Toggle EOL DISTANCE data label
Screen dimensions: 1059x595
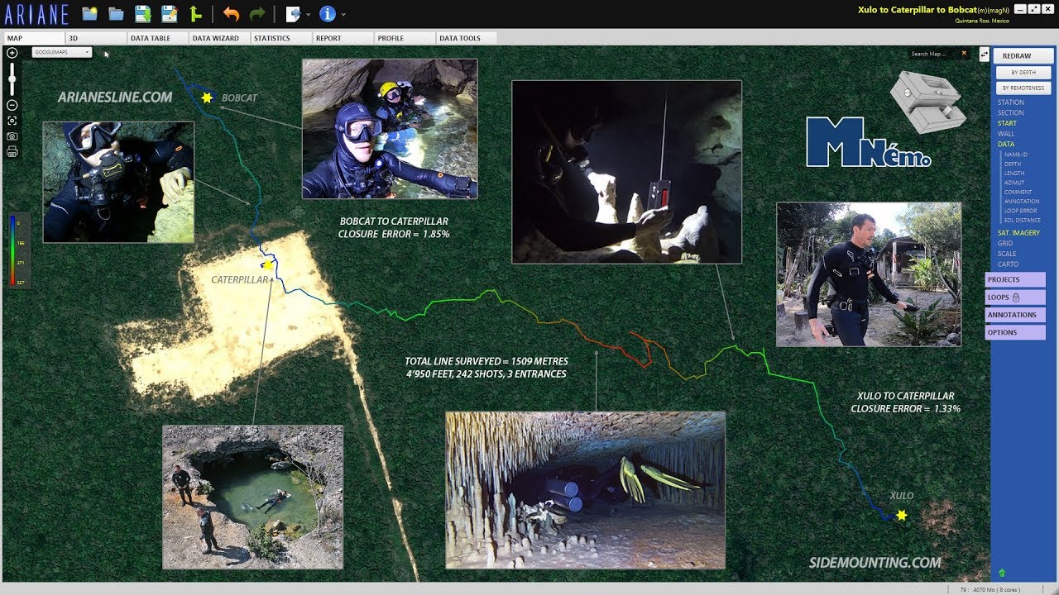(1022, 220)
